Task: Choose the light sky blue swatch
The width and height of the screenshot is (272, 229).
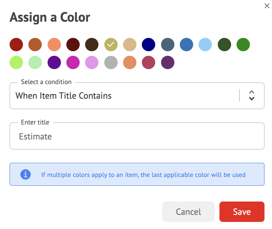Action: pos(205,44)
